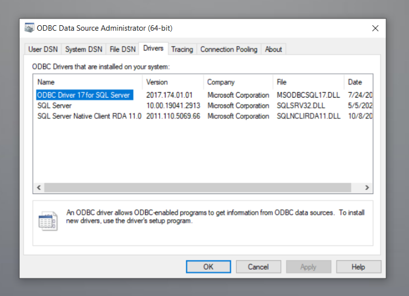Switch to the User DSN tab

(43, 49)
